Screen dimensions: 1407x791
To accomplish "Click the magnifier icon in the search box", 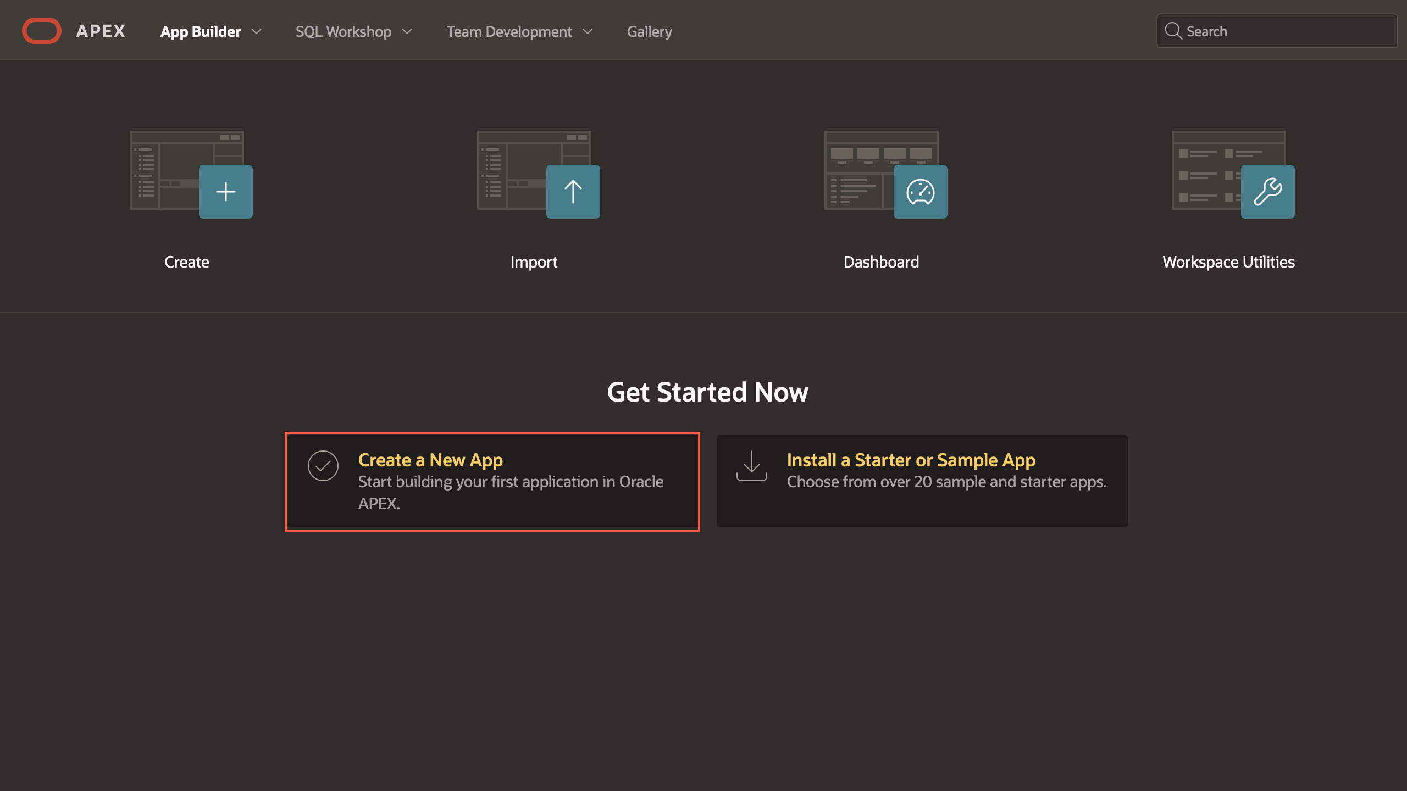I will tap(1173, 31).
